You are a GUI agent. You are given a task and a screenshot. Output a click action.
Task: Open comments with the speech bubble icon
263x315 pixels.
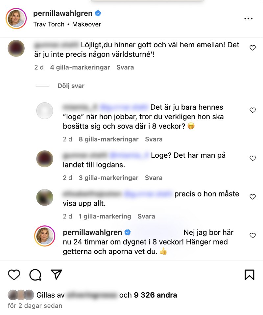36,275
